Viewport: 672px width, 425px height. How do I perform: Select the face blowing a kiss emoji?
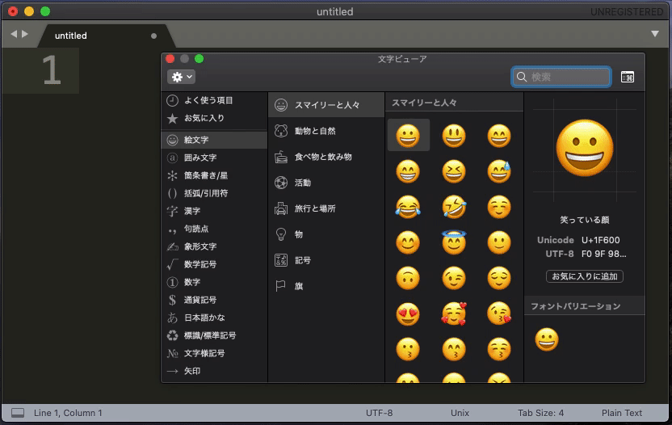coord(499,314)
